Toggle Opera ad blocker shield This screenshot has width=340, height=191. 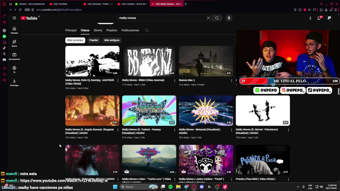coord(305,10)
